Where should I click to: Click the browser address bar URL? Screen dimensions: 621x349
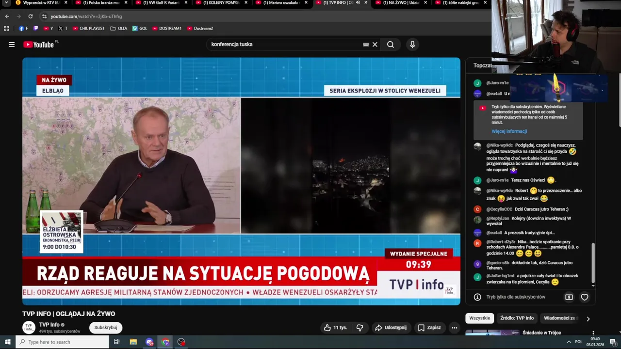tap(86, 16)
